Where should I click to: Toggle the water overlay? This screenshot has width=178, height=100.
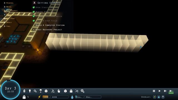[x=159, y=97]
